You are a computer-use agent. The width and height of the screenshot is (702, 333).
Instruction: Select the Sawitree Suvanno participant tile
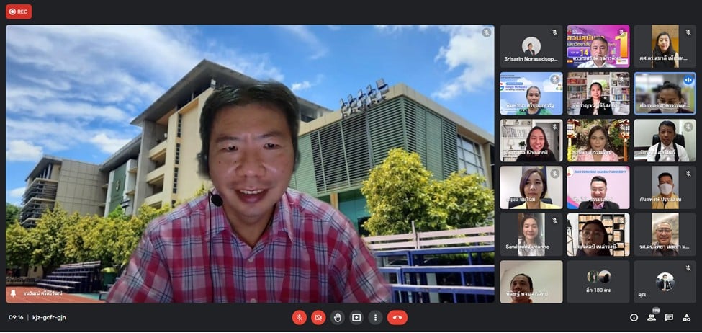click(531, 234)
